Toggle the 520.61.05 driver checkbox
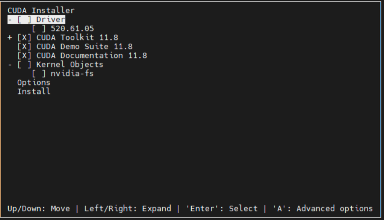 [x=39, y=29]
